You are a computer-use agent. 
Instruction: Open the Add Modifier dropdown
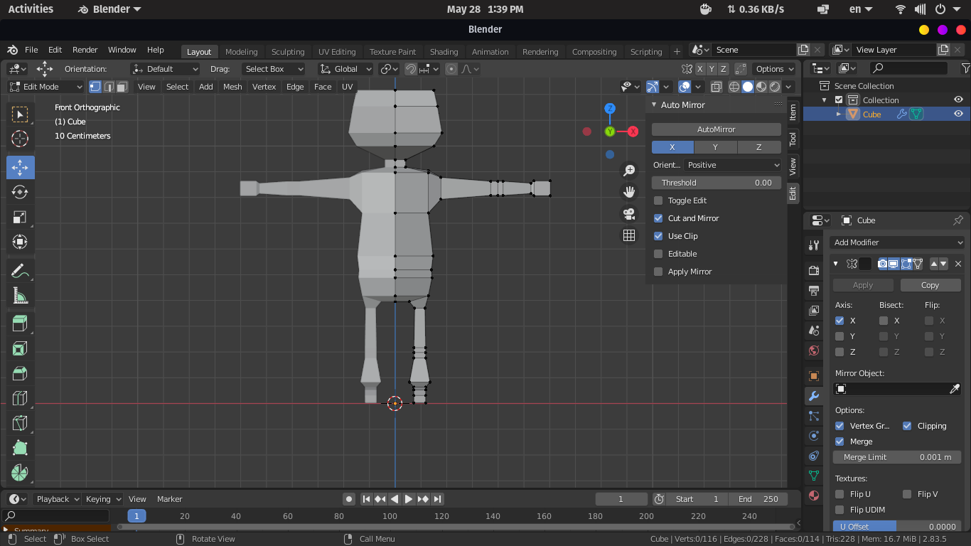(898, 242)
